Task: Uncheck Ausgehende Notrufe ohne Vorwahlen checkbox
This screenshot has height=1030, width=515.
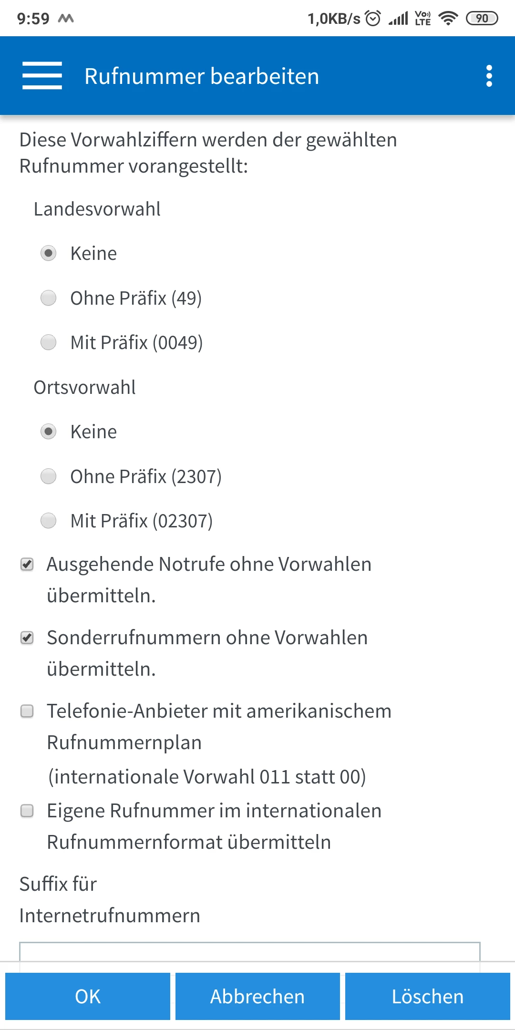Action: click(x=27, y=565)
